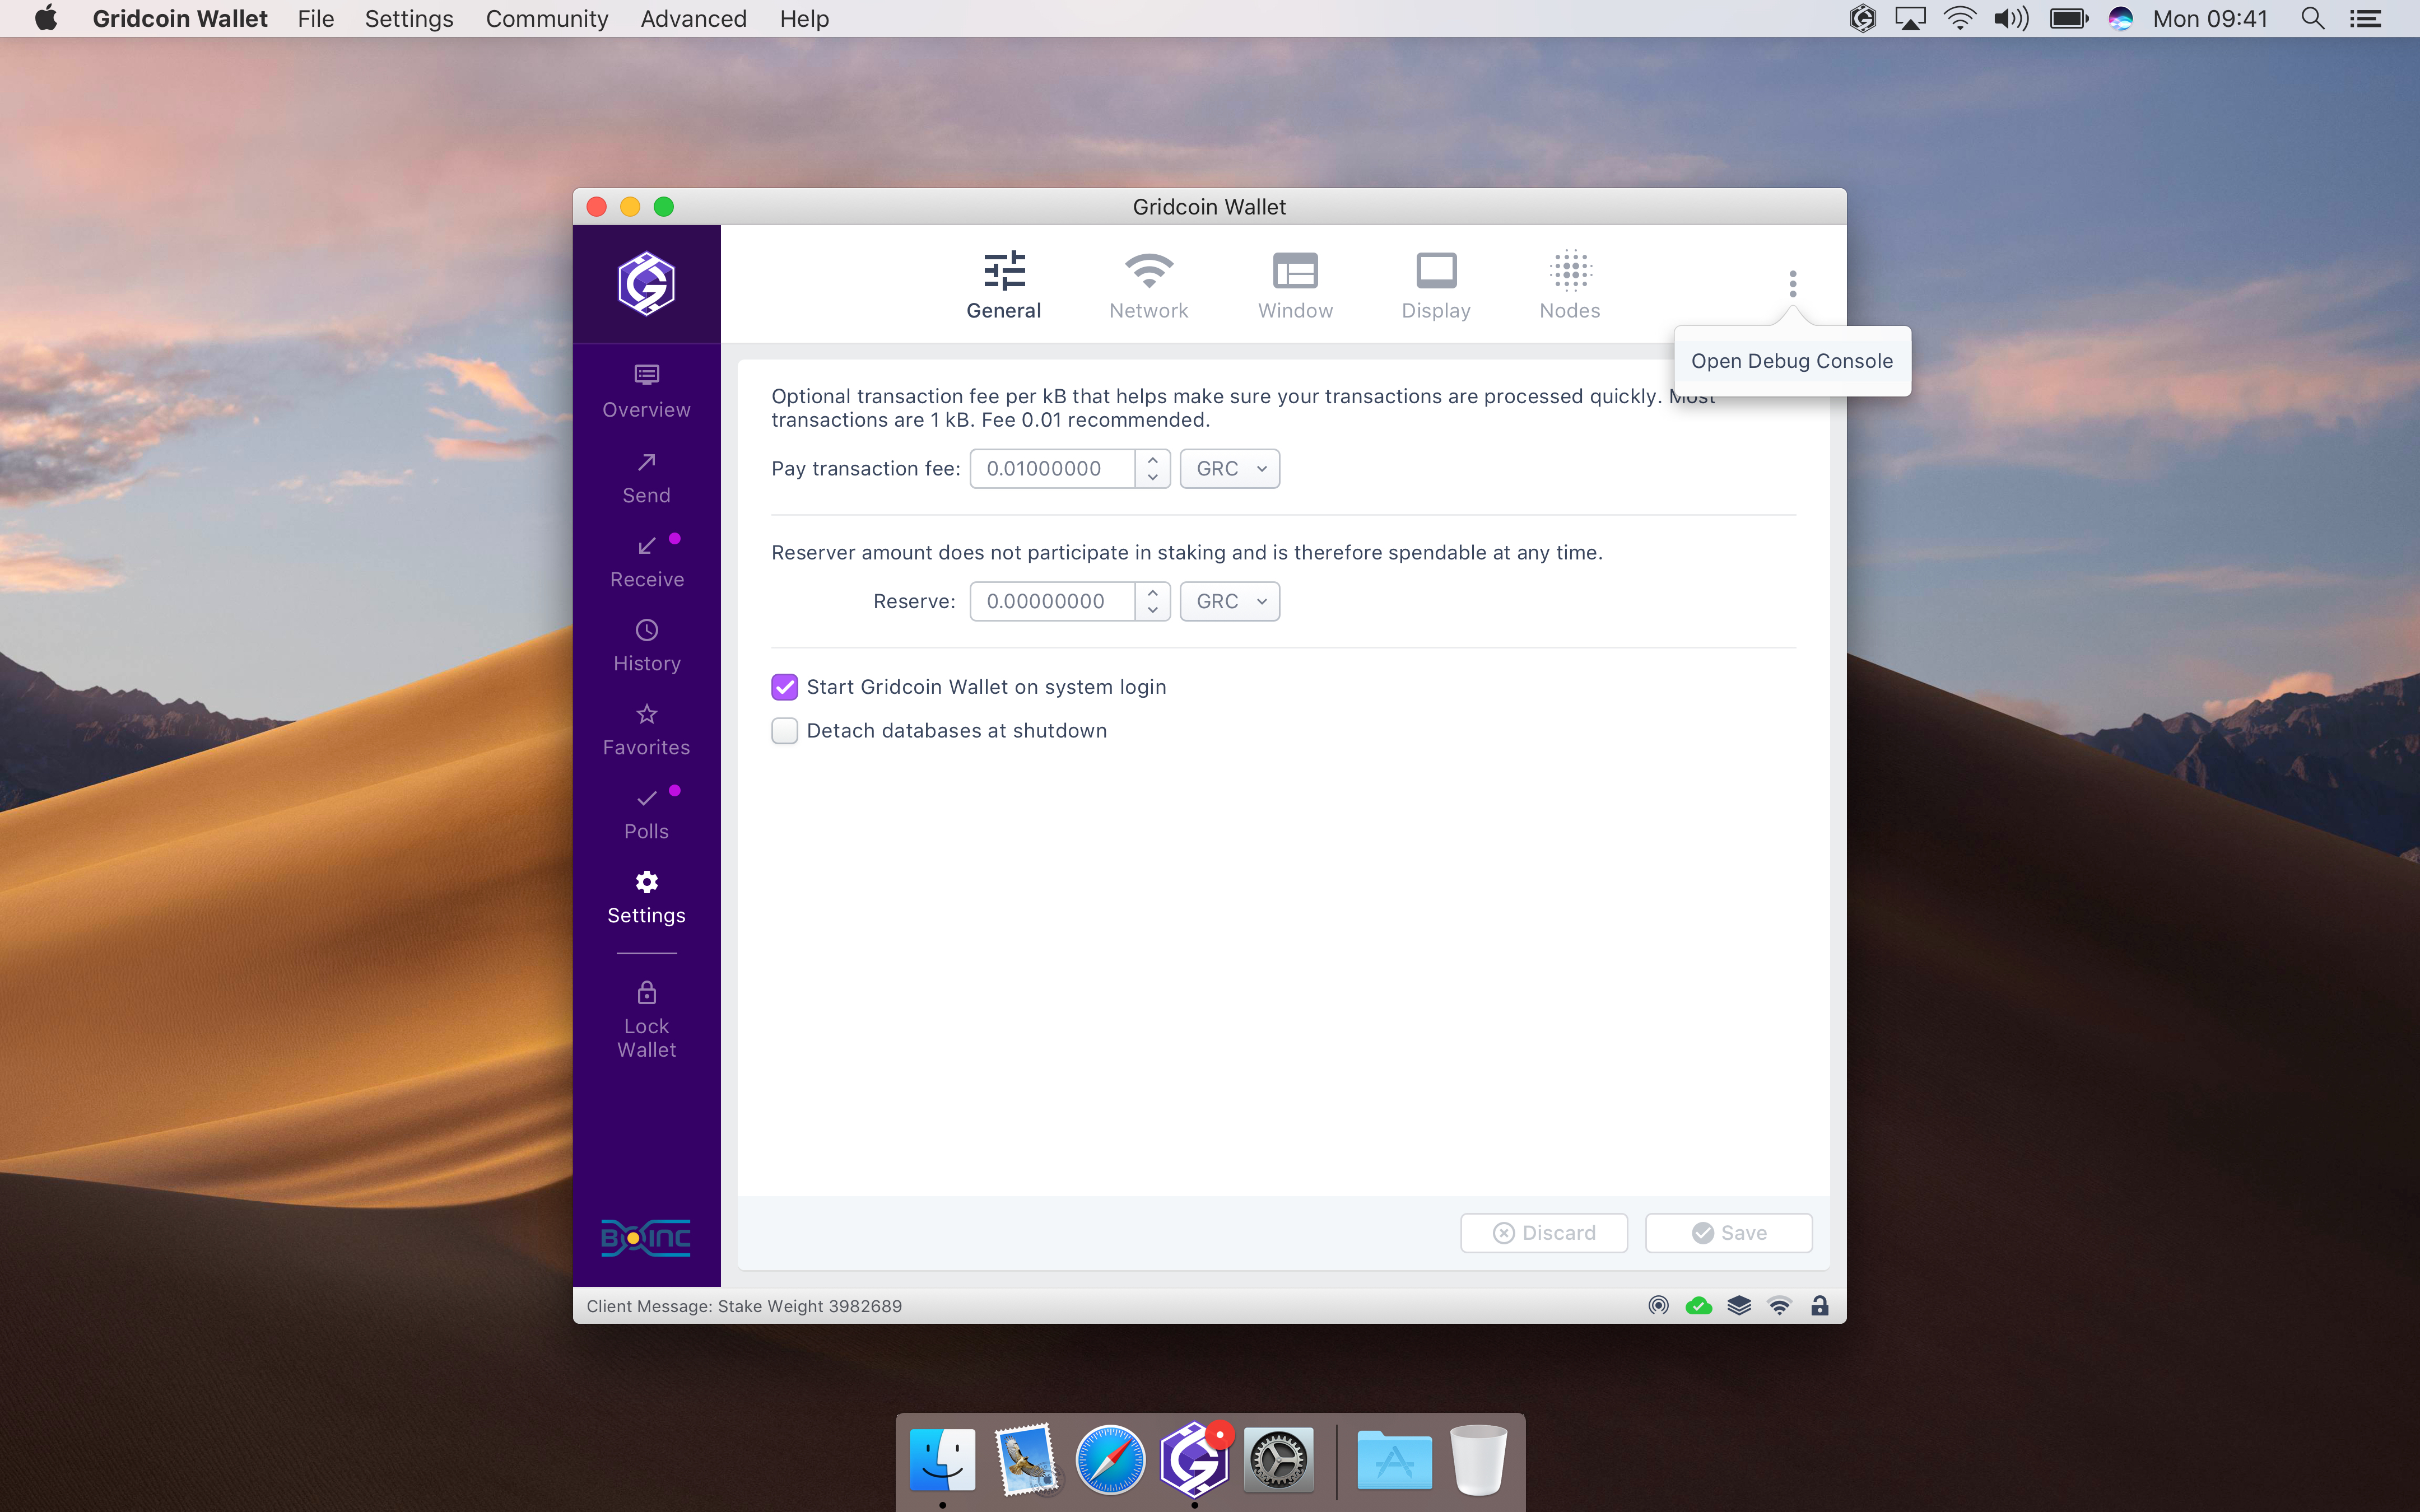The height and width of the screenshot is (1512, 2420).
Task: Open the Overview page in sidebar
Action: (x=646, y=392)
